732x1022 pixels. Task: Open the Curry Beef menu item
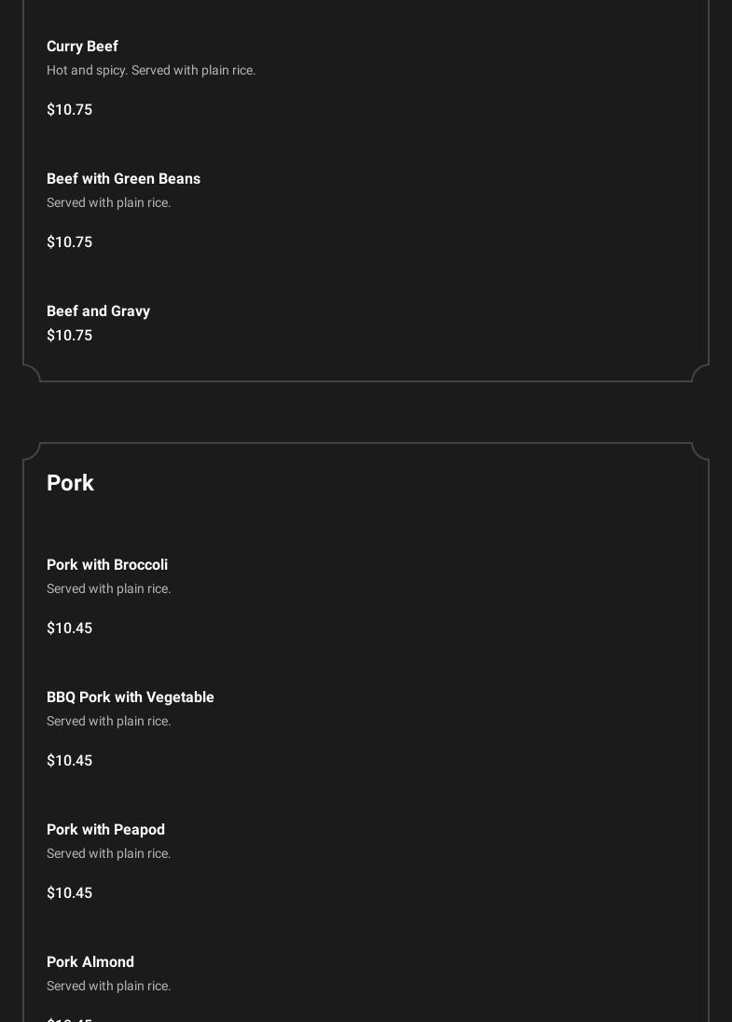[82, 47]
